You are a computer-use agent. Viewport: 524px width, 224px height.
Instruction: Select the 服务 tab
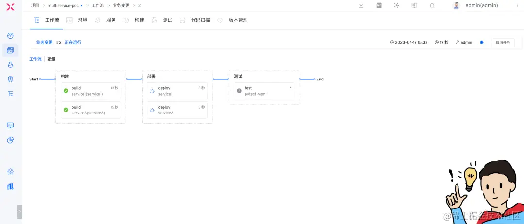click(105, 20)
